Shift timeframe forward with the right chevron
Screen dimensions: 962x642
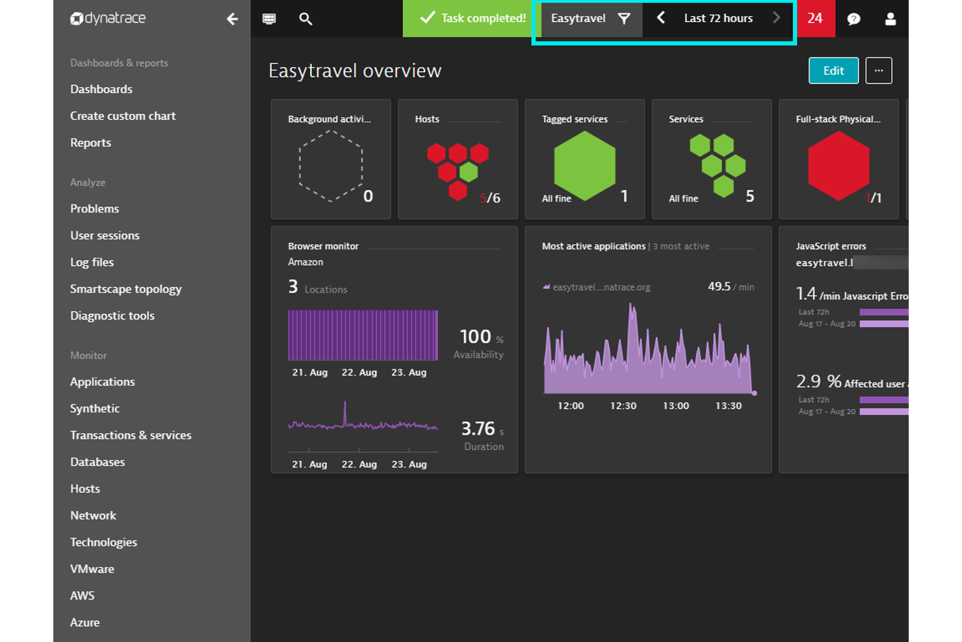[x=776, y=18]
